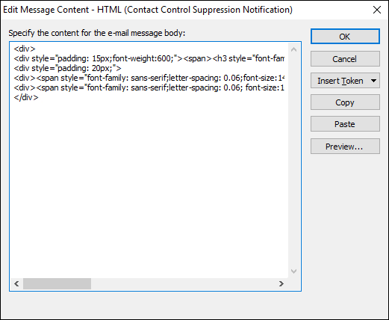Click the line containing font-weight:600

(149, 58)
